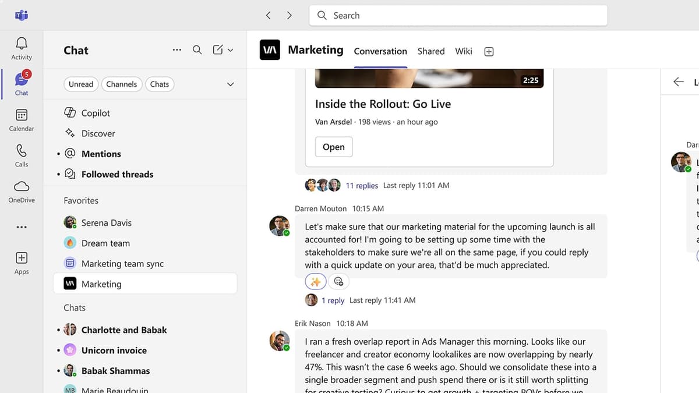The height and width of the screenshot is (393, 699).
Task: Open the new chat dropdown chevron
Action: coord(231,49)
